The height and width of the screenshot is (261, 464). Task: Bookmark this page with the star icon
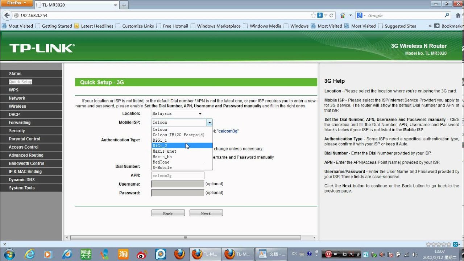click(314, 16)
